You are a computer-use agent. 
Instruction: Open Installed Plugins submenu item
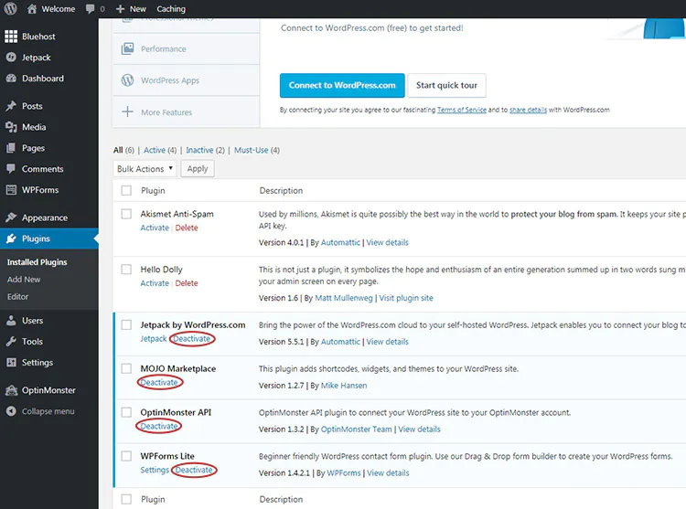pos(38,262)
